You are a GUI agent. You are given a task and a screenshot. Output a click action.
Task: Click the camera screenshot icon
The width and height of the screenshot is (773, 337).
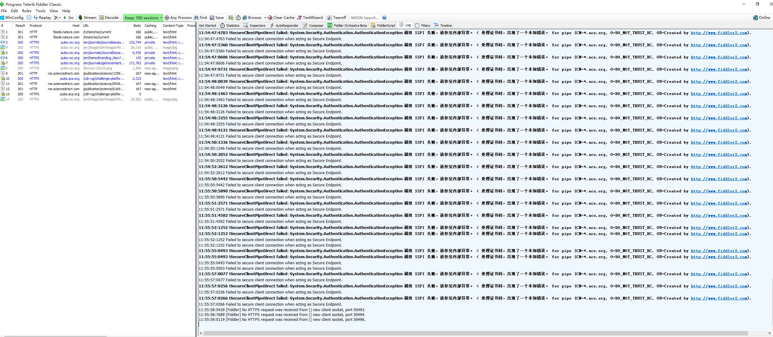231,18
